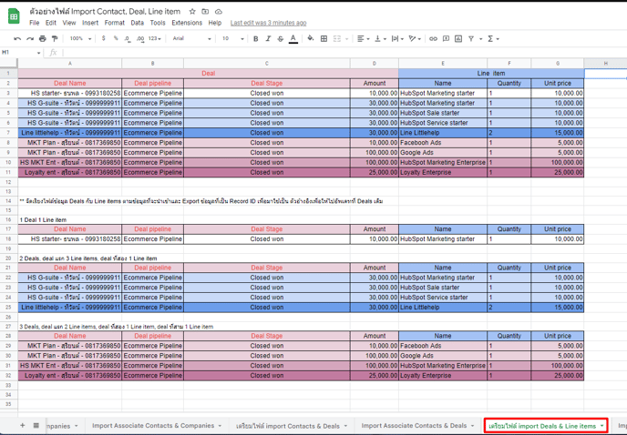Switch to เตรียมไฟล์ import Contacts & Deals tab
Screen dimensions: 627x435
[288, 426]
